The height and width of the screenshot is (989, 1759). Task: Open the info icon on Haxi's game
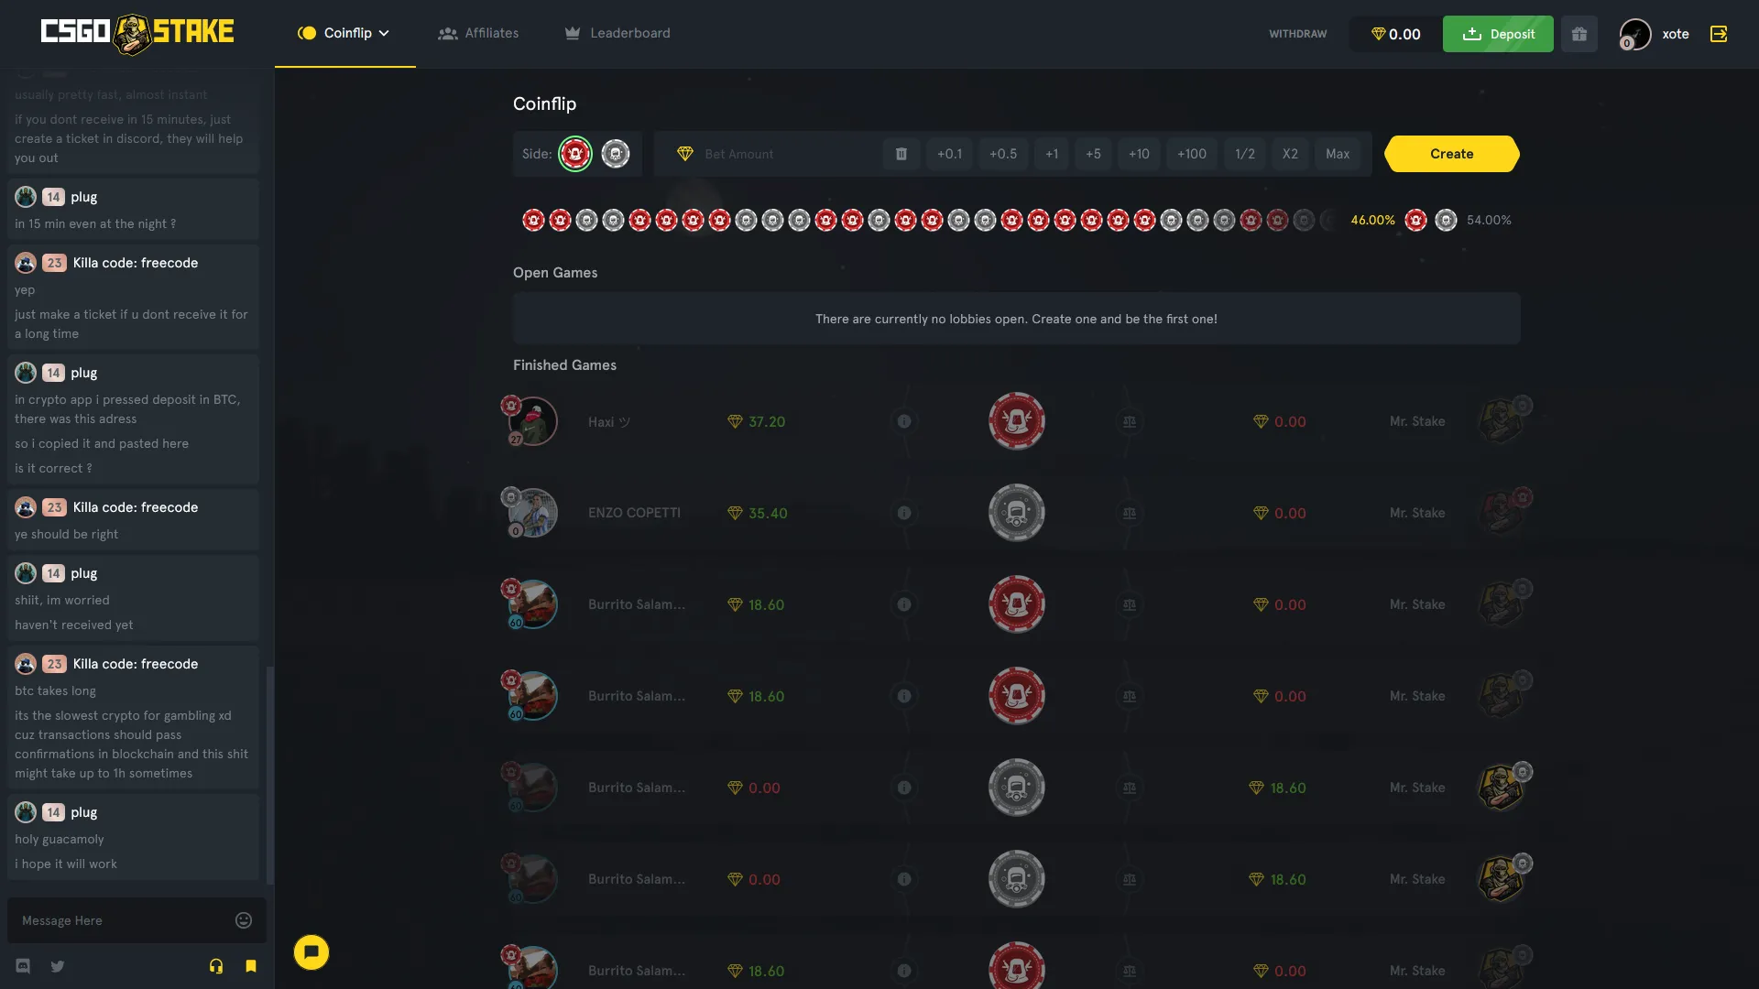point(904,421)
